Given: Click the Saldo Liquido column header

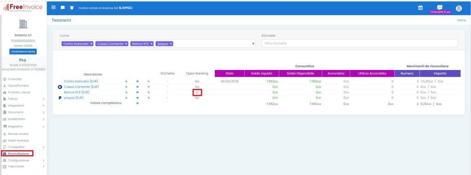Looking at the screenshot, I should tap(262, 73).
